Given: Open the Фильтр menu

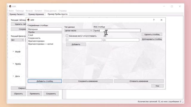Looking at the screenshot, I should 29,11.
